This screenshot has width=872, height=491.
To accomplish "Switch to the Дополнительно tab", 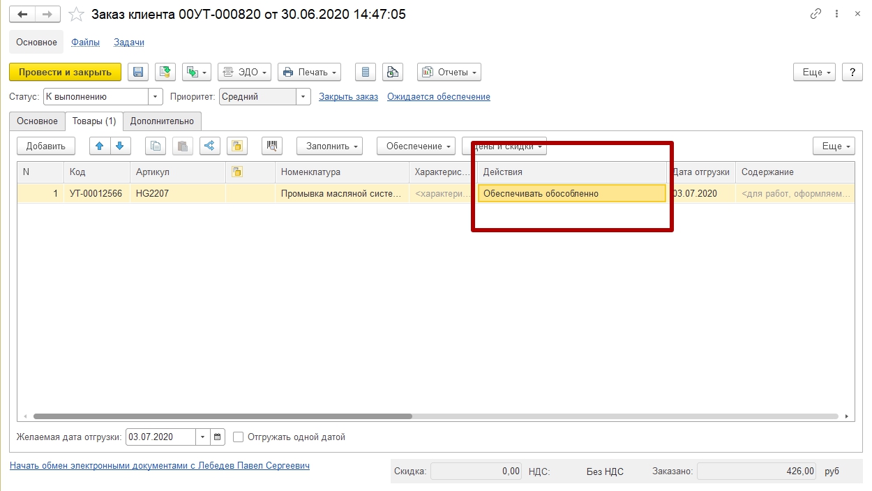I will tap(162, 121).
